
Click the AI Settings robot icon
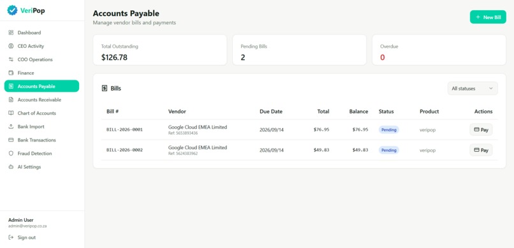click(11, 167)
